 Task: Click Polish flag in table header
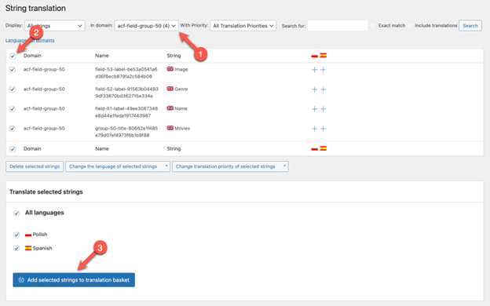click(x=314, y=56)
